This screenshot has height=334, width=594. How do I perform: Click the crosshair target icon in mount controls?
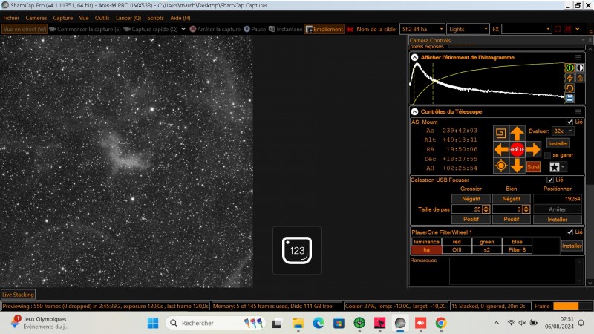(x=500, y=166)
